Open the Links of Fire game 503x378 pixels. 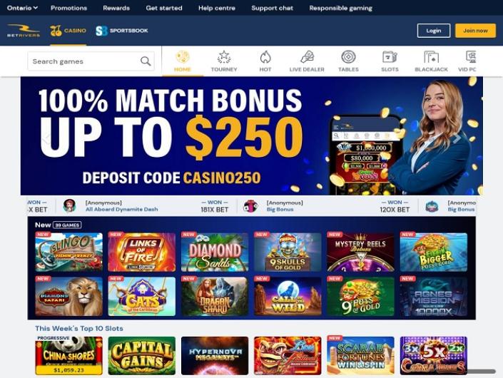[142, 252]
